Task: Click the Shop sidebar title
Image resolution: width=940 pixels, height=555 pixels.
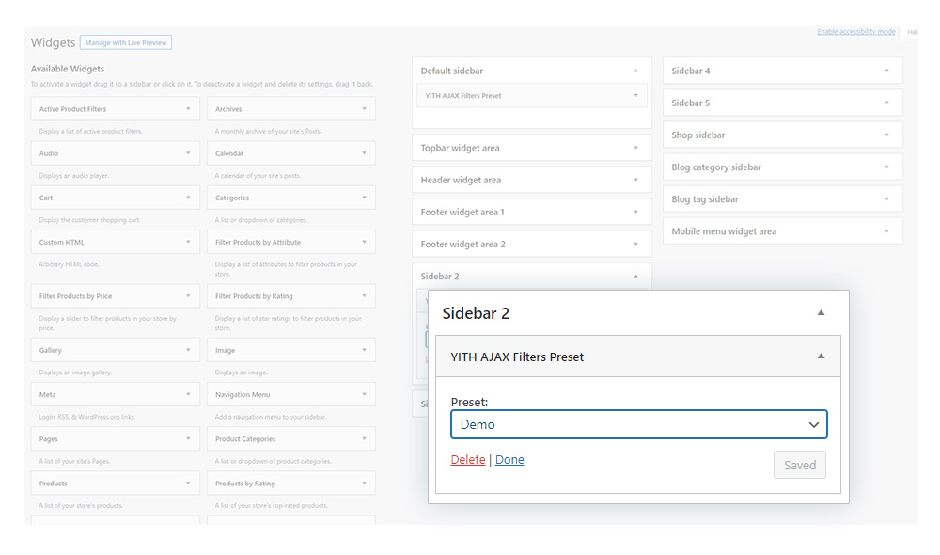Action: click(x=697, y=135)
